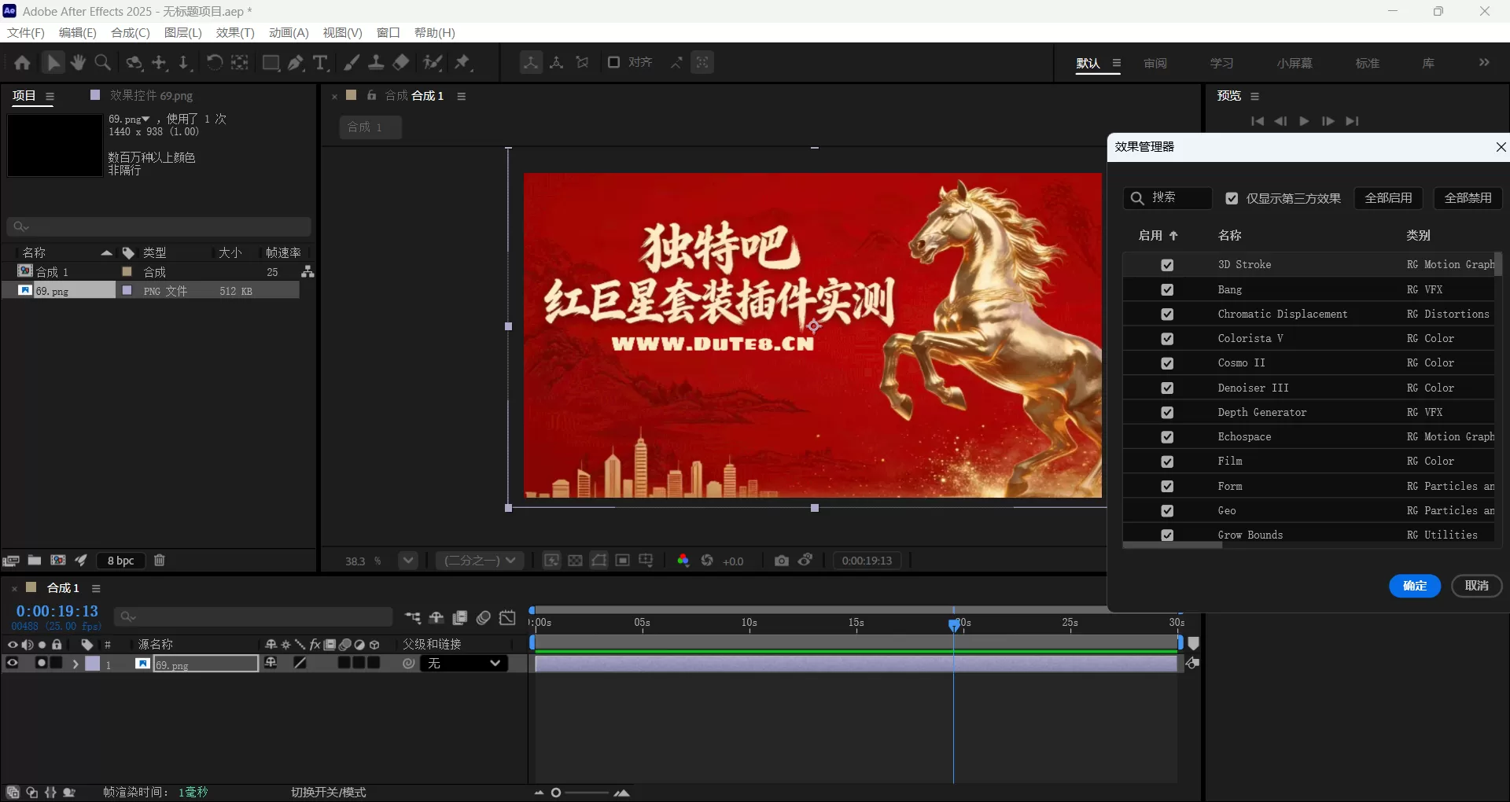
Task: Toggle the transparency grid in the composition panel
Action: 576,561
